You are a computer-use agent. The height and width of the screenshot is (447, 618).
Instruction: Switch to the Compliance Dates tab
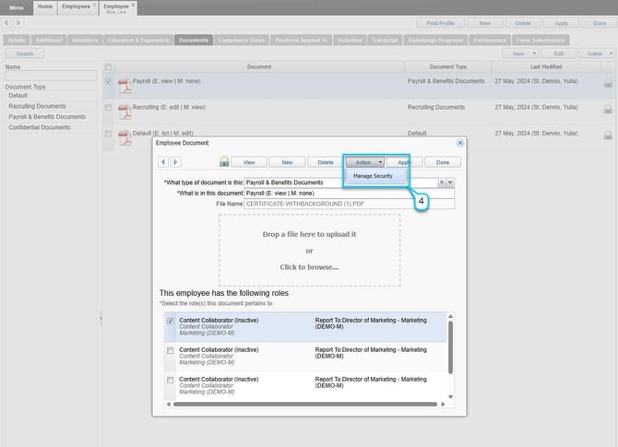(243, 41)
